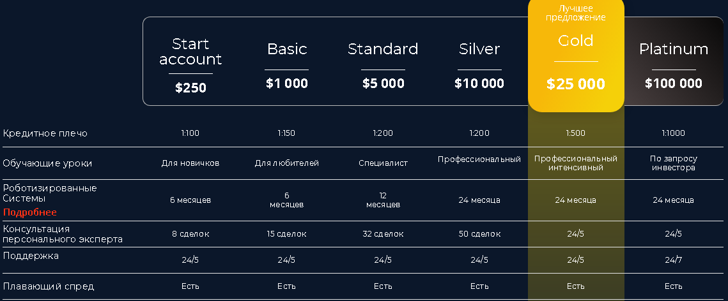728x301 pixels.
Task: Click the Обучающие уроки row label
Action: (x=47, y=163)
